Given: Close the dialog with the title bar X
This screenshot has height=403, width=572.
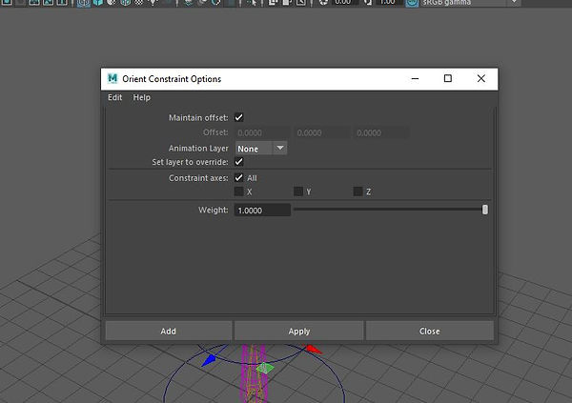Looking at the screenshot, I should pyautogui.click(x=481, y=78).
